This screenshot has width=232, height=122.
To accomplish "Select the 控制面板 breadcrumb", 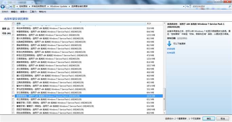I will pyautogui.click(x=23, y=6).
